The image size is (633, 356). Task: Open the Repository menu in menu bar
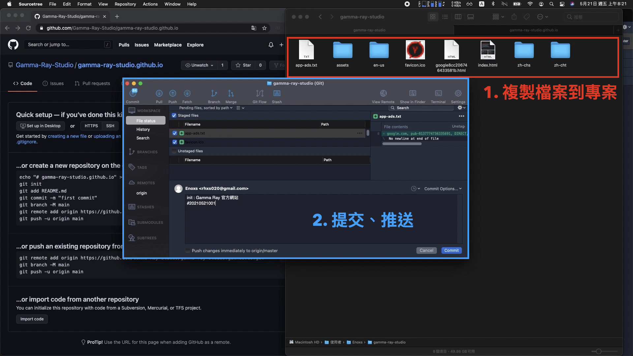125,4
